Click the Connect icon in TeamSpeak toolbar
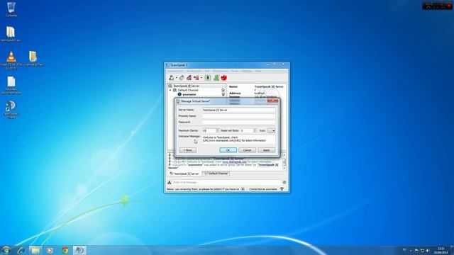 click(x=172, y=78)
